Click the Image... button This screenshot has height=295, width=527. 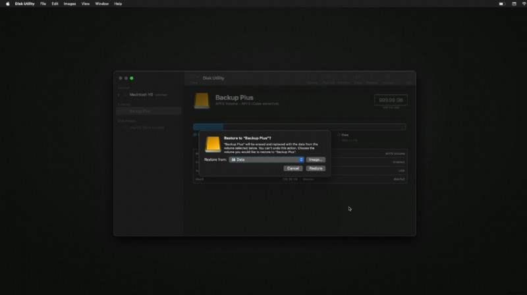pos(316,159)
